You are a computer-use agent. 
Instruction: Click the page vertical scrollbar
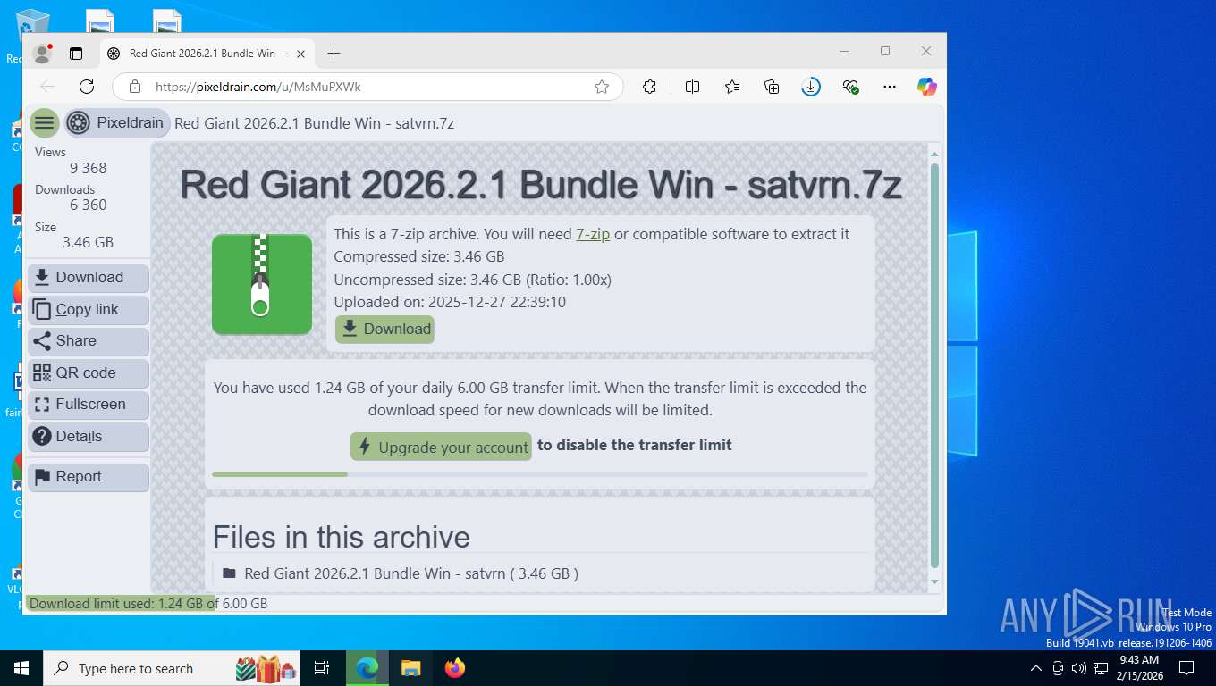pos(935,366)
